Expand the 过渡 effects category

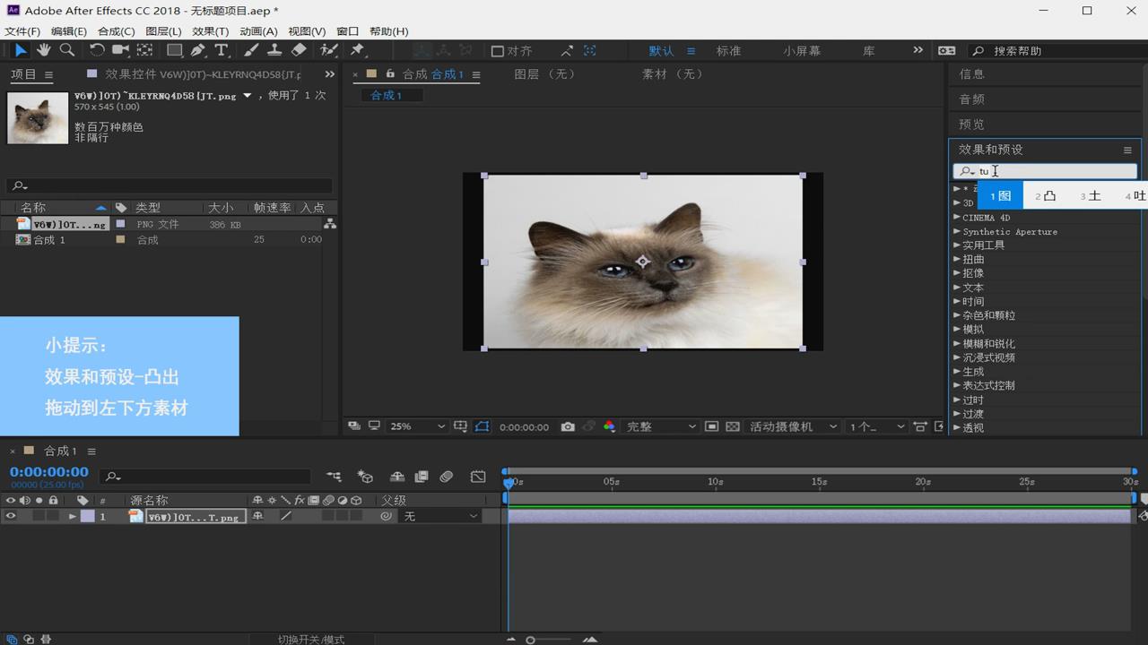(x=957, y=413)
